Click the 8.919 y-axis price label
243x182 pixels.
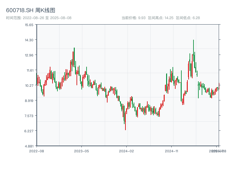(29, 101)
